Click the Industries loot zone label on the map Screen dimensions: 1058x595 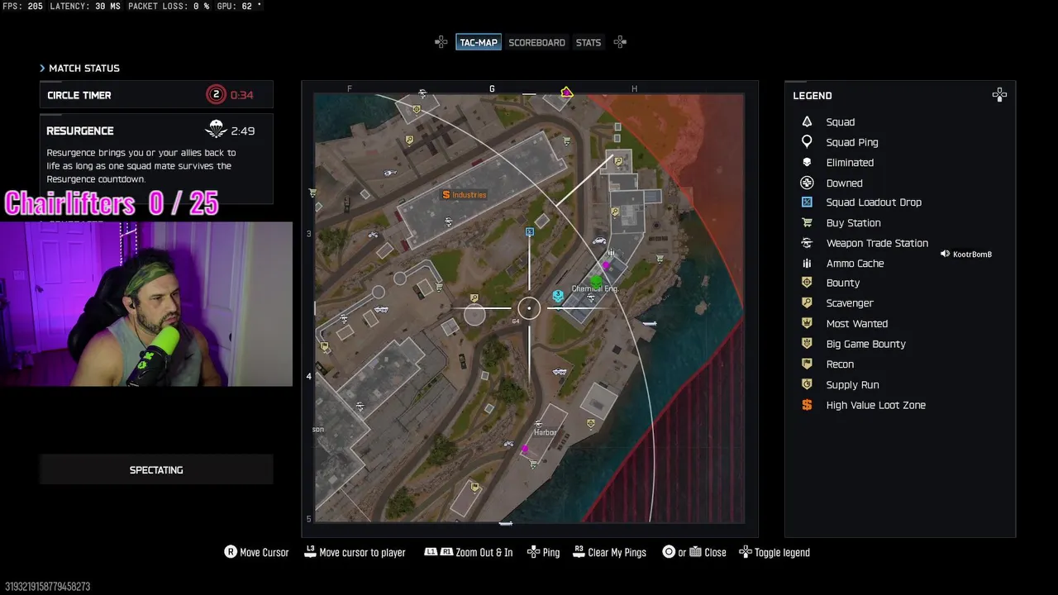point(465,195)
